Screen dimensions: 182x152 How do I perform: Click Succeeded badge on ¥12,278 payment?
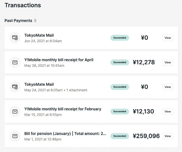[x=120, y=62]
